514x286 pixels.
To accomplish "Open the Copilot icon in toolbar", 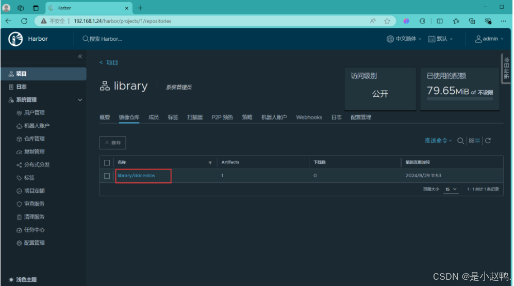I will tap(406, 21).
